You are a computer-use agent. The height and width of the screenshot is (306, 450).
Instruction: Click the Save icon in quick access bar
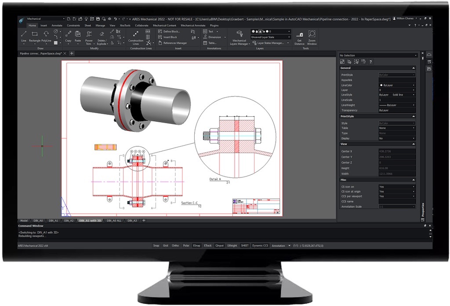[x=98, y=19]
